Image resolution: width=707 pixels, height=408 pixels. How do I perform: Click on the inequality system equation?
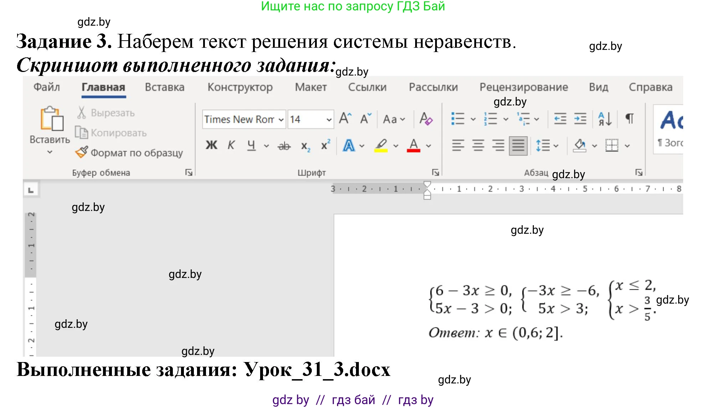tap(542, 300)
